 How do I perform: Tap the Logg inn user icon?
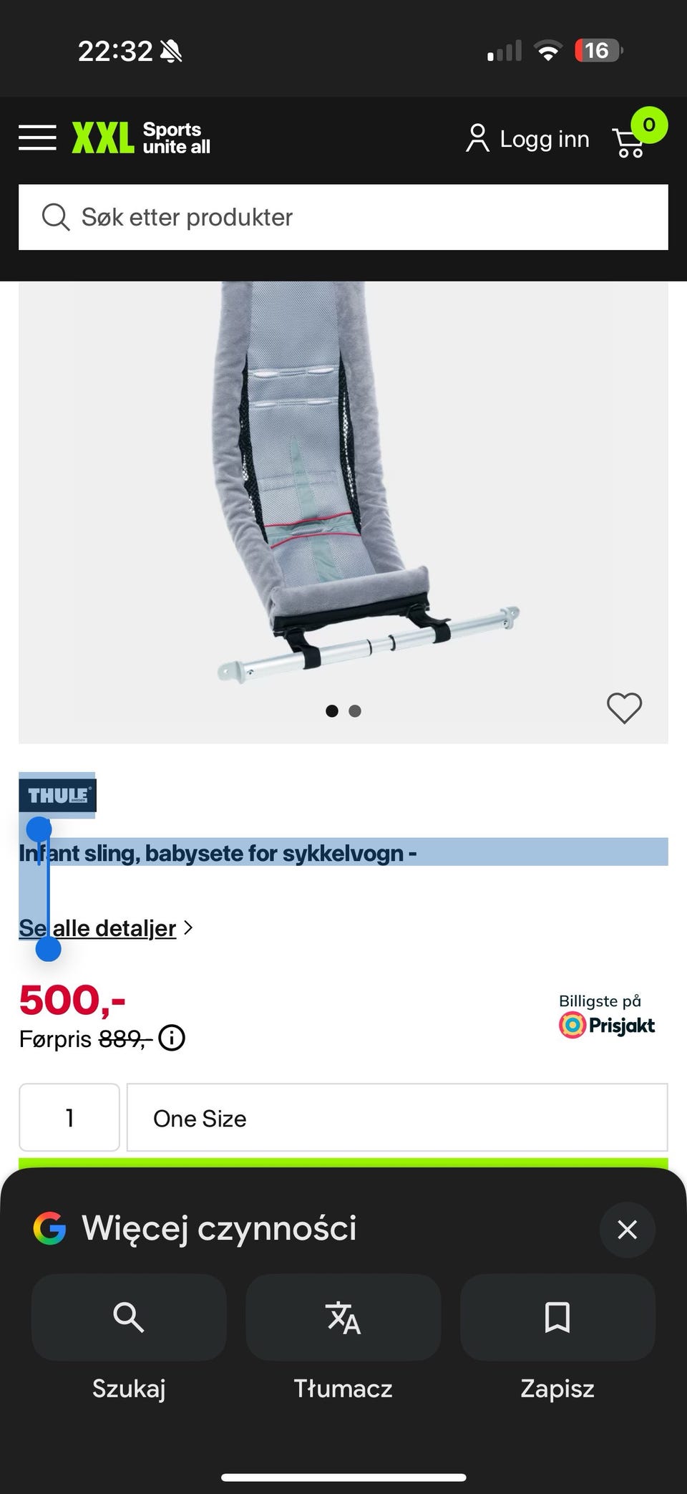pyautogui.click(x=477, y=138)
